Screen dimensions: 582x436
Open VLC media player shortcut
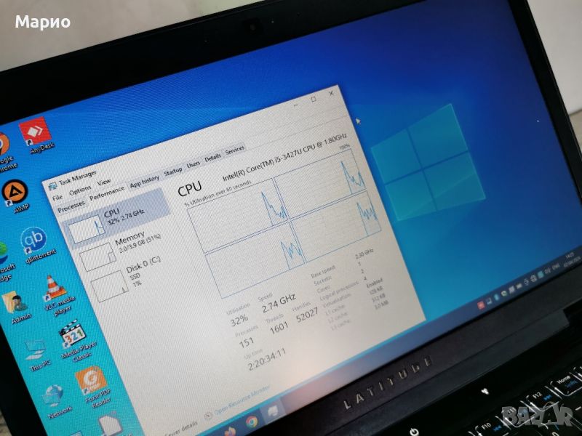[57, 295]
